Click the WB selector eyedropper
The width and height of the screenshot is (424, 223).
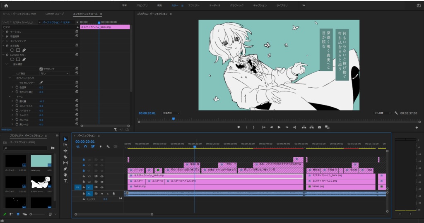click(41, 83)
